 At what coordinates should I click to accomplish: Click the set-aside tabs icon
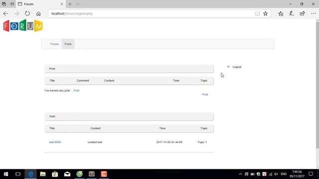click(x=4, y=4)
